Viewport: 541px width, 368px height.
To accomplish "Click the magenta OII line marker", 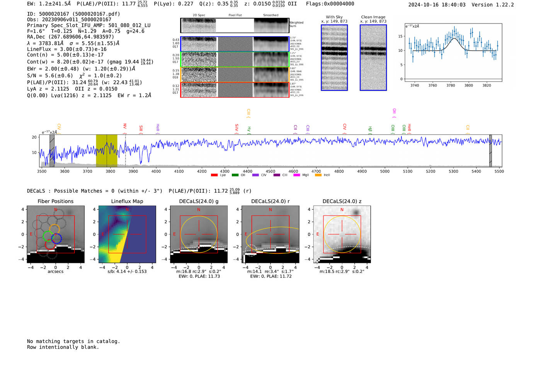I will 394,113.
